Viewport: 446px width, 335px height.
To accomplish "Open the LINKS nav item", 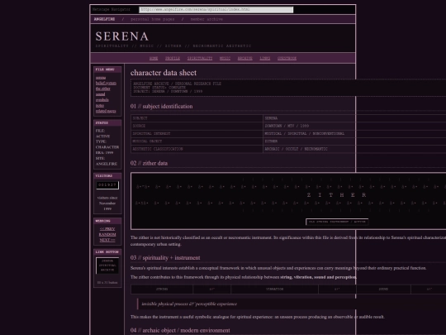I will pyautogui.click(x=265, y=58).
